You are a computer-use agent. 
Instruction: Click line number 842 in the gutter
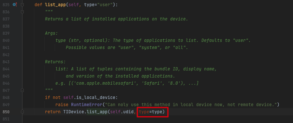(6, 55)
